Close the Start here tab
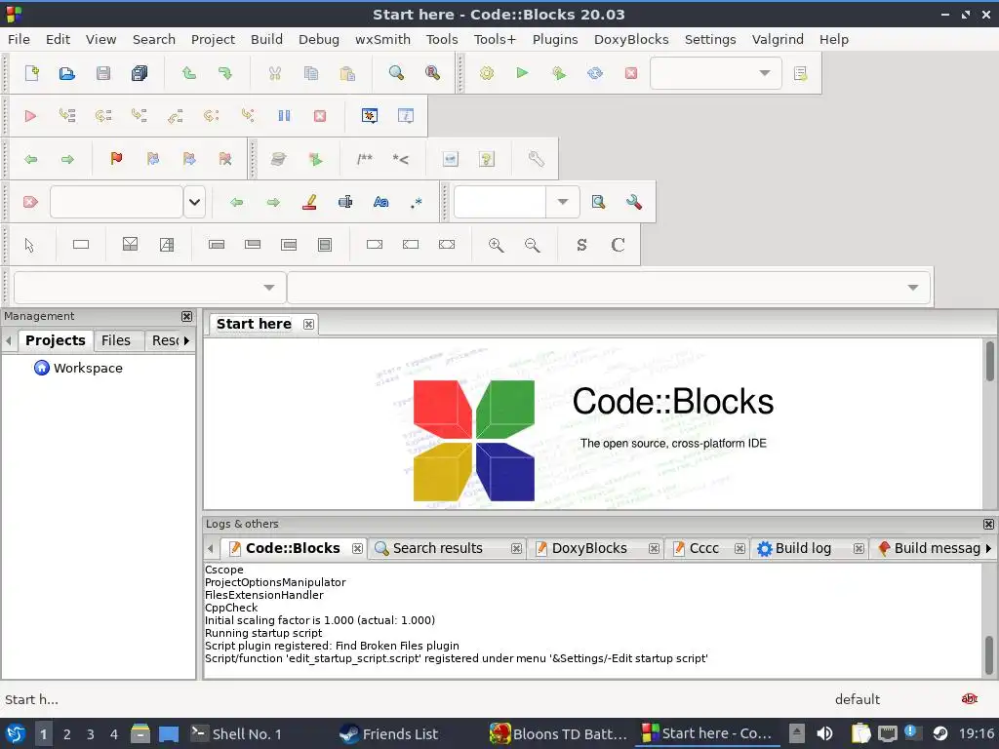This screenshot has width=999, height=749. (308, 324)
